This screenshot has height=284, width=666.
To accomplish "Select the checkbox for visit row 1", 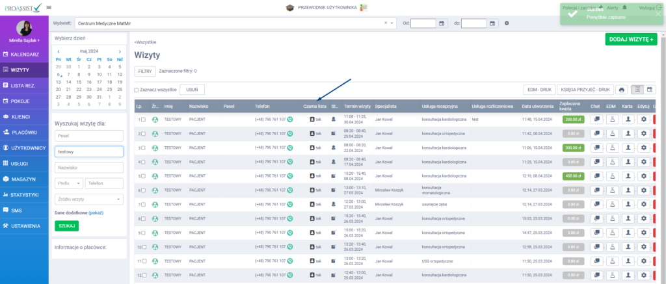I will point(144,120).
